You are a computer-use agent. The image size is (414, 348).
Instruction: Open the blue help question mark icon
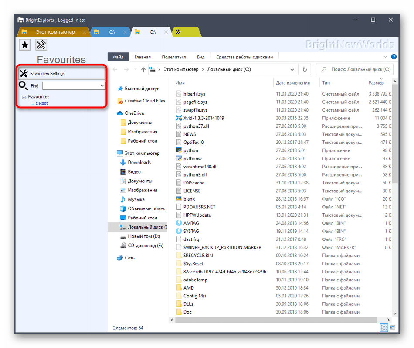pos(394,57)
